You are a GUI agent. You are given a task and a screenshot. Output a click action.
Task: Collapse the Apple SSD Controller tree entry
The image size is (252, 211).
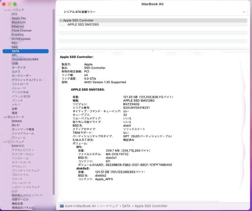click(x=61, y=20)
